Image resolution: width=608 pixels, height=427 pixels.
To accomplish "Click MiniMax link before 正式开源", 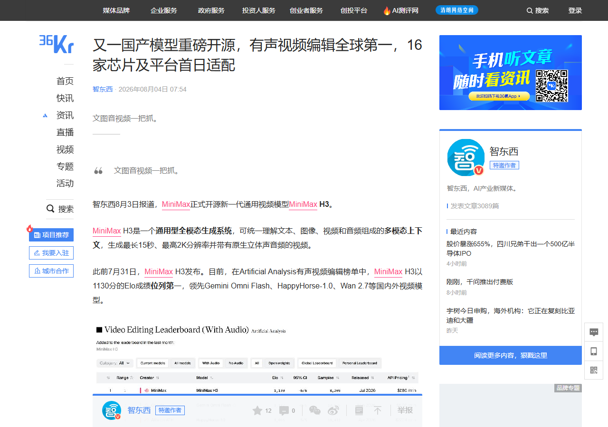I will [176, 204].
